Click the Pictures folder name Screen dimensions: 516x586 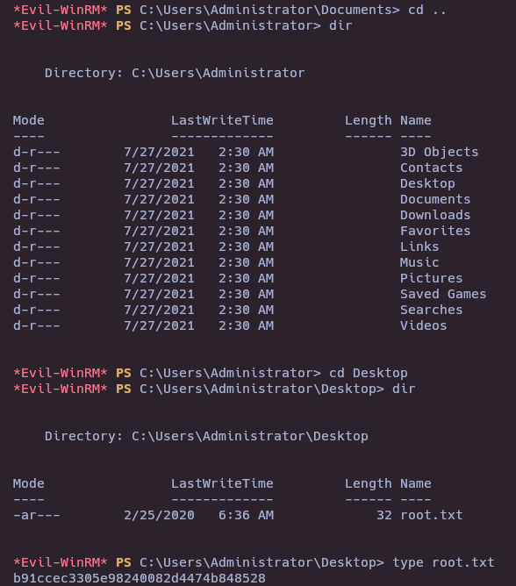(x=432, y=278)
